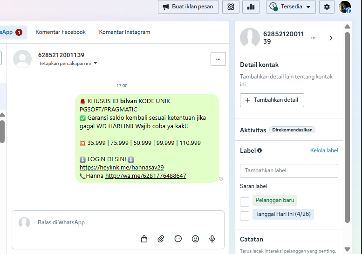Open the contact panel three-dot options
The width and height of the screenshot is (362, 254).
coord(313,38)
